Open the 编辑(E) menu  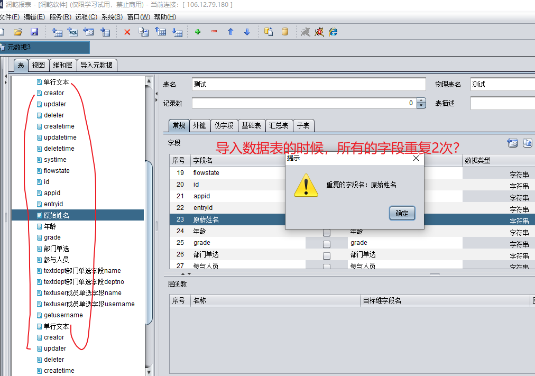point(34,17)
